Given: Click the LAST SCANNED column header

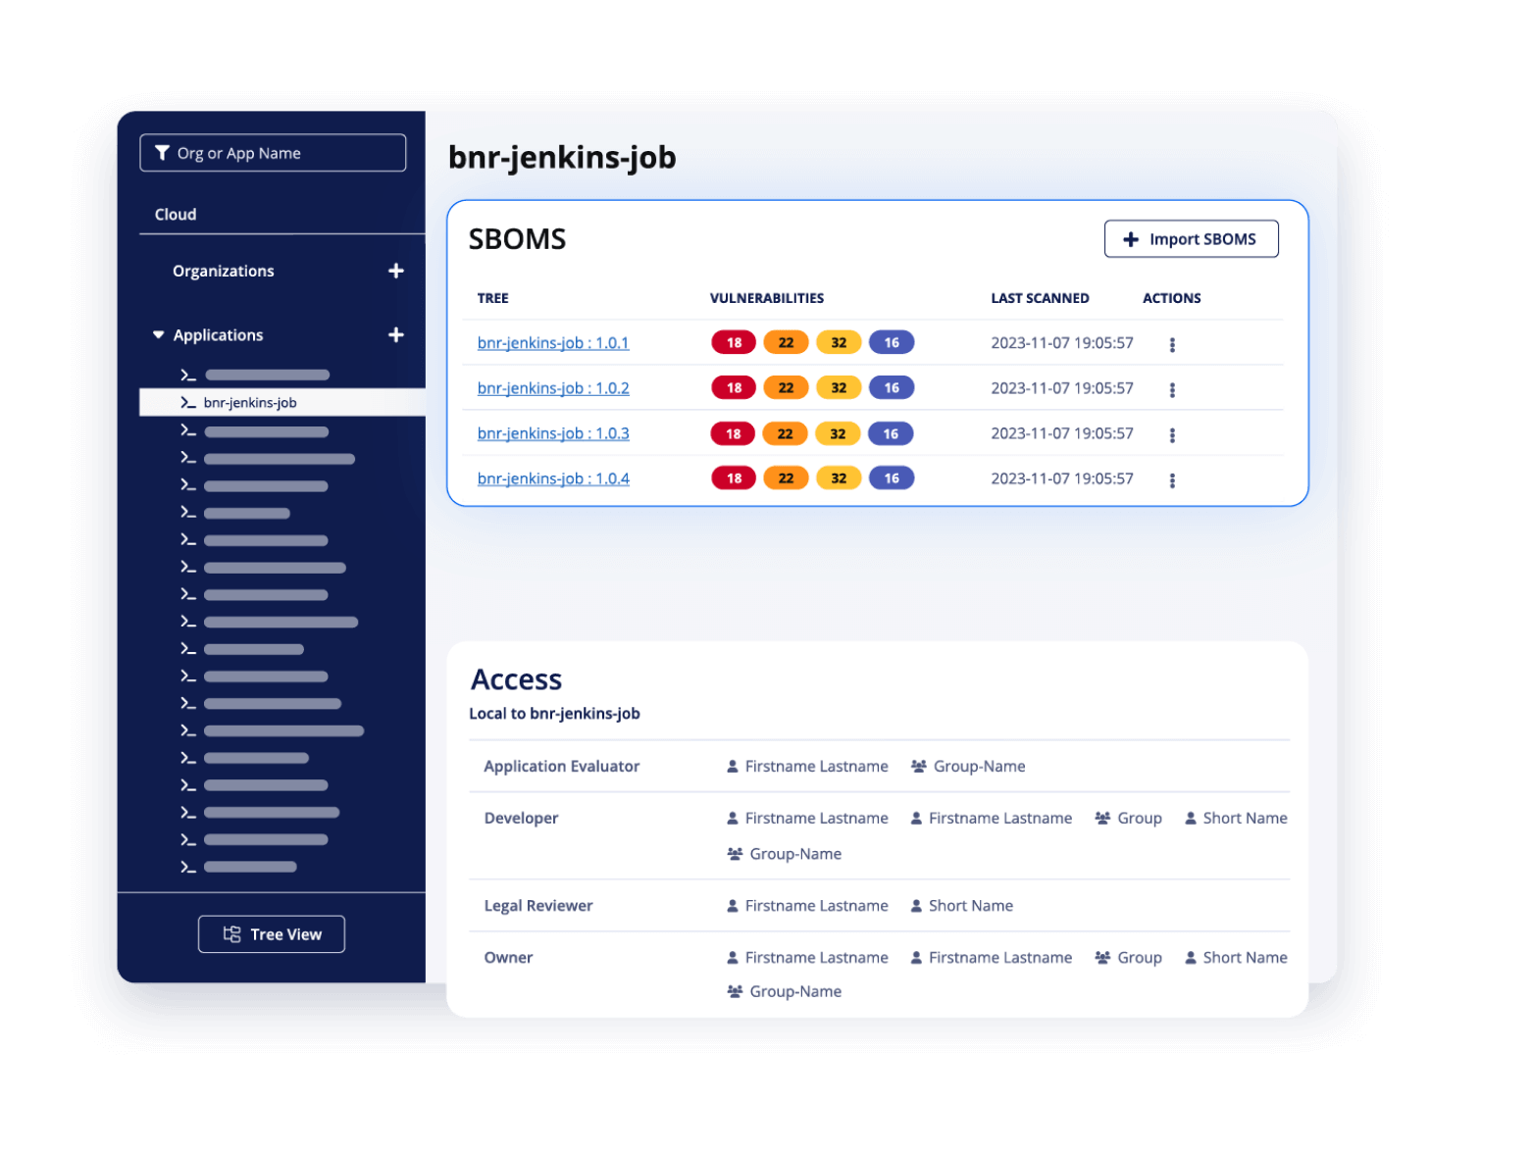Looking at the screenshot, I should 1040,298.
